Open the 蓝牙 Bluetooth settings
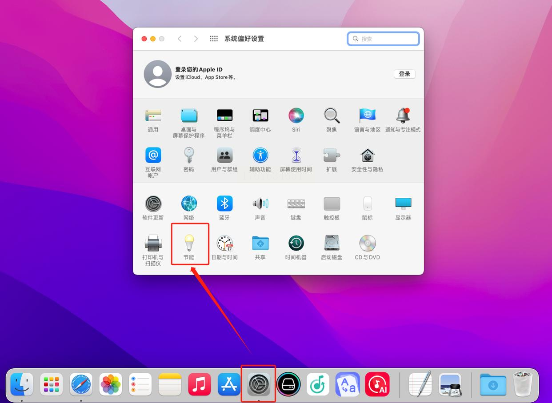 coord(224,204)
